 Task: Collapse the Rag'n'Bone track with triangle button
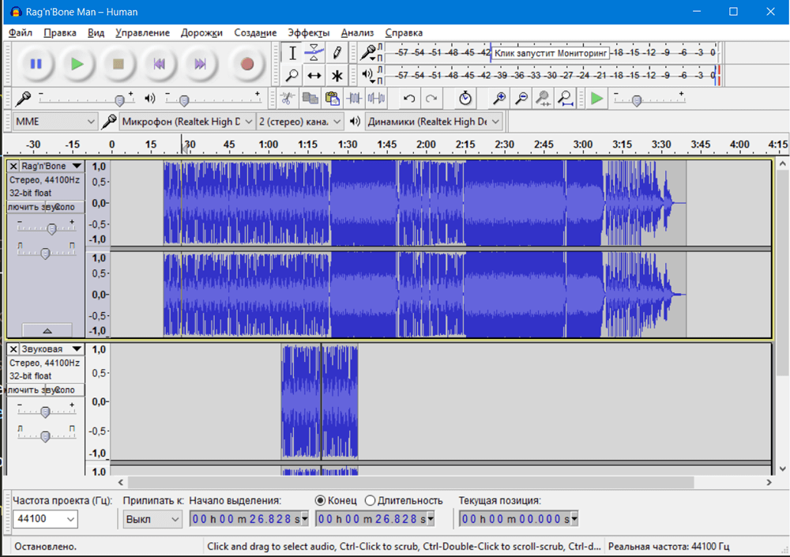47,330
